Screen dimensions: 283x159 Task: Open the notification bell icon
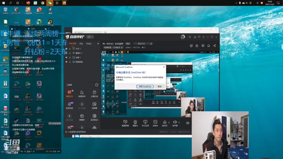click(209, 46)
